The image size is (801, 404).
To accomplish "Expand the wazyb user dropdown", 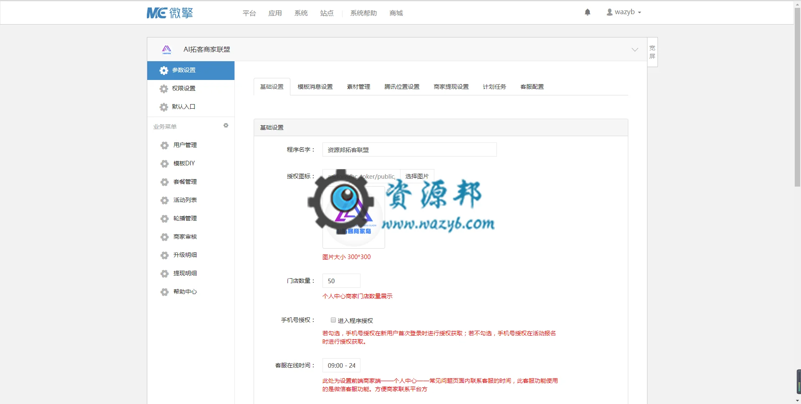I will (624, 12).
